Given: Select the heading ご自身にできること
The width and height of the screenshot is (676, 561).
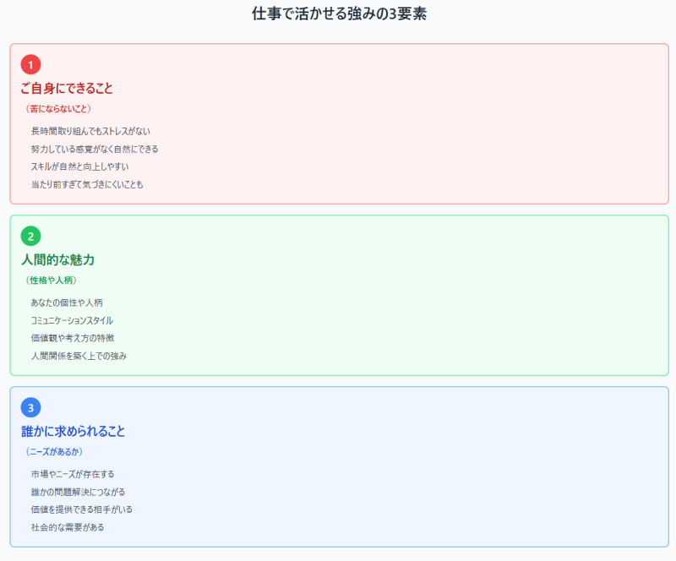Looking at the screenshot, I should pos(67,88).
